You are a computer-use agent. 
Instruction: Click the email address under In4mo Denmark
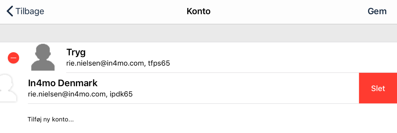67,94
